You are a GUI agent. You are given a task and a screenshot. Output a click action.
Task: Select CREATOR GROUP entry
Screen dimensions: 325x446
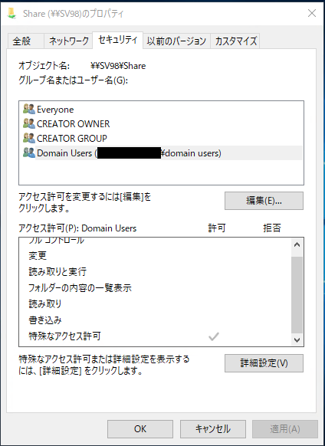(162, 139)
